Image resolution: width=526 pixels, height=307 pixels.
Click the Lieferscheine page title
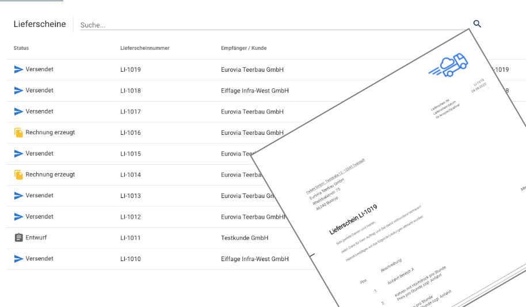[x=40, y=24]
